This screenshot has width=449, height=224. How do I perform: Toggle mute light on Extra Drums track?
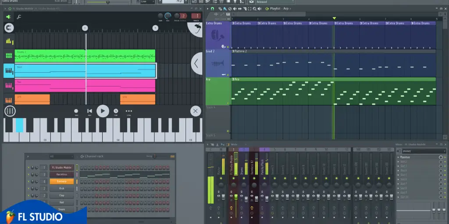[x=228, y=47]
